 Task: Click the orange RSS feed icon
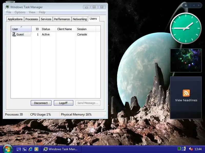pos(186,93)
